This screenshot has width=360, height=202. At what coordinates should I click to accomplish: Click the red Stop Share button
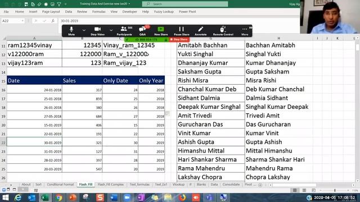pos(179,39)
